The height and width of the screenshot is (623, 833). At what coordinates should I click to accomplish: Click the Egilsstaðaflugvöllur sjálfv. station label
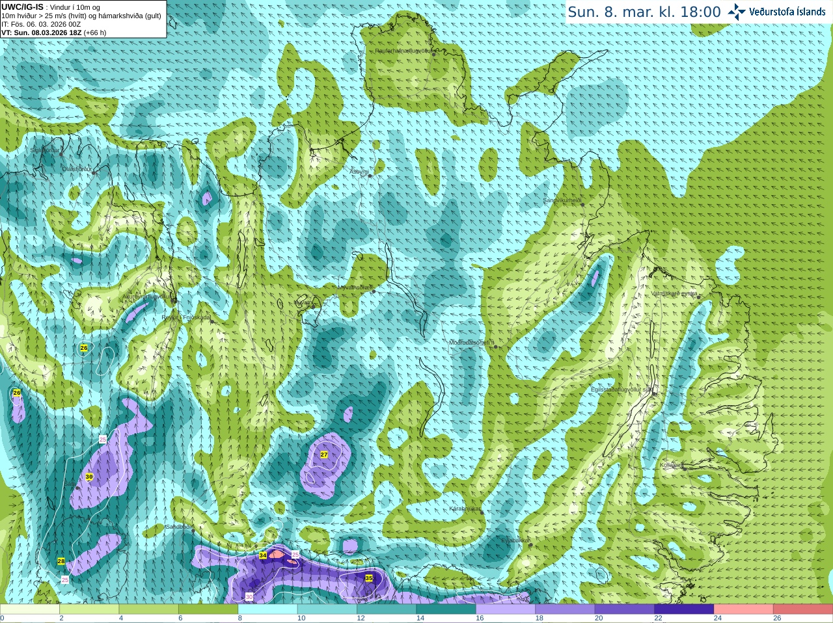click(621, 390)
